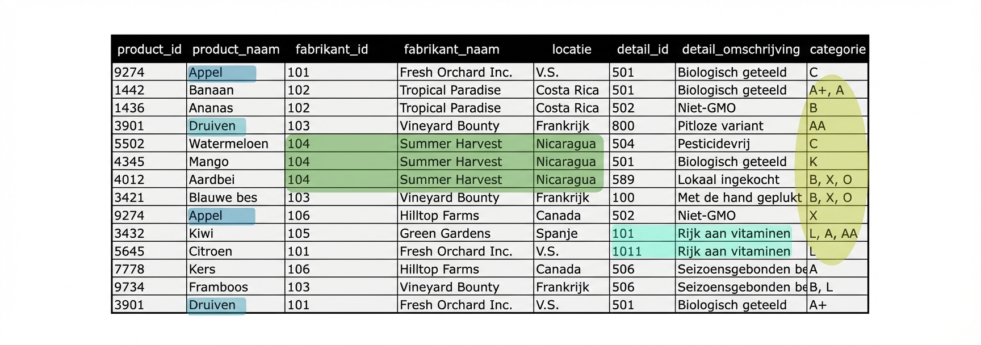
Task: Select the Banaan product cell
Action: (211, 90)
